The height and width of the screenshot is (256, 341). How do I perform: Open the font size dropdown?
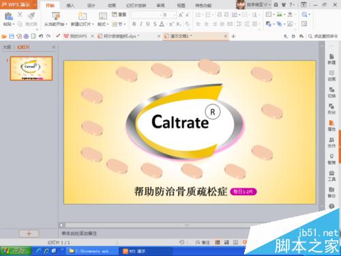point(175,15)
